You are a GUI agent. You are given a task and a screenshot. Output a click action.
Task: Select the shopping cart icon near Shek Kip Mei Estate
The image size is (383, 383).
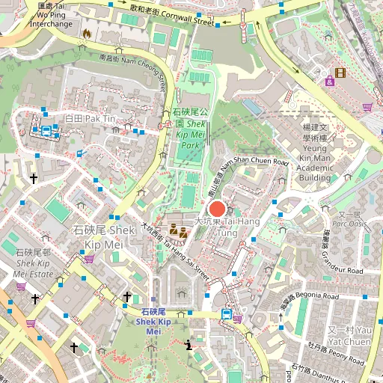tap(21, 287)
